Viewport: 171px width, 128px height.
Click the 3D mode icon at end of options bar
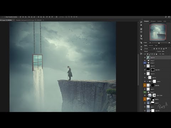pos(77,17)
